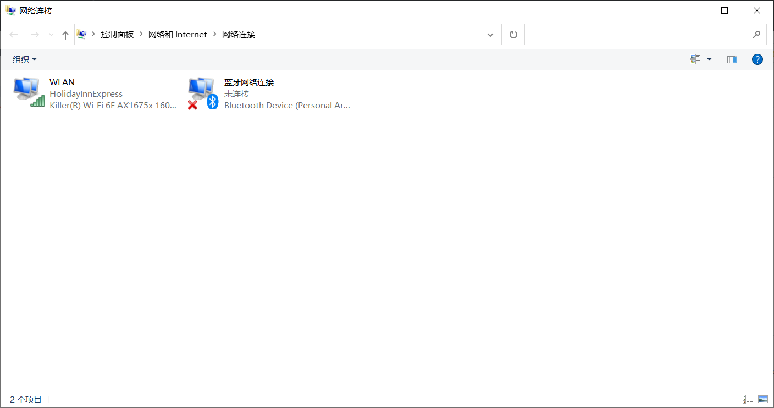Click the up-one-level navigation arrow
Screen dimensions: 774x408
[x=65, y=34]
